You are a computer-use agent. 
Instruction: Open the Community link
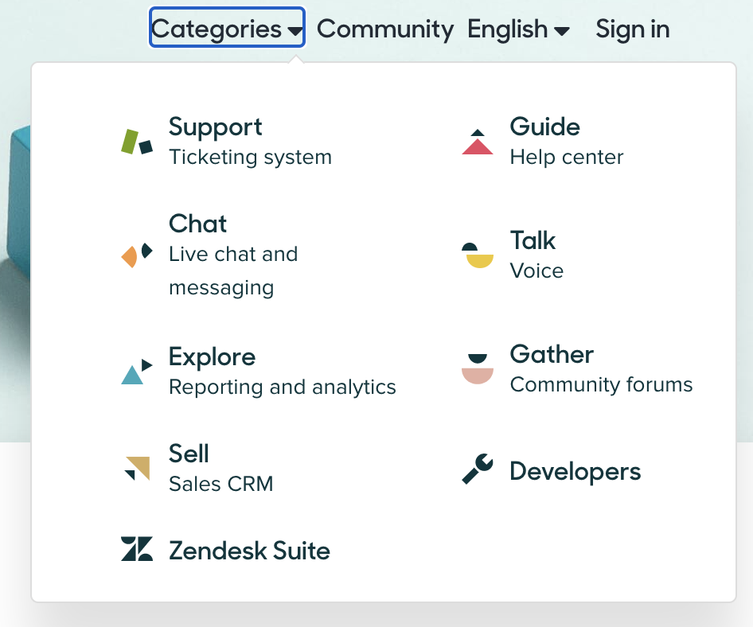(385, 29)
